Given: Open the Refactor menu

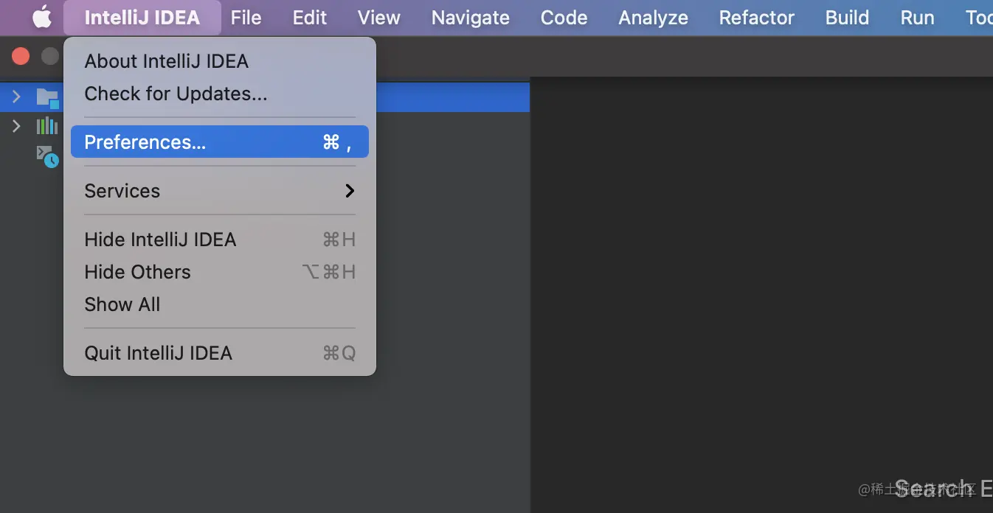Looking at the screenshot, I should click(x=757, y=18).
